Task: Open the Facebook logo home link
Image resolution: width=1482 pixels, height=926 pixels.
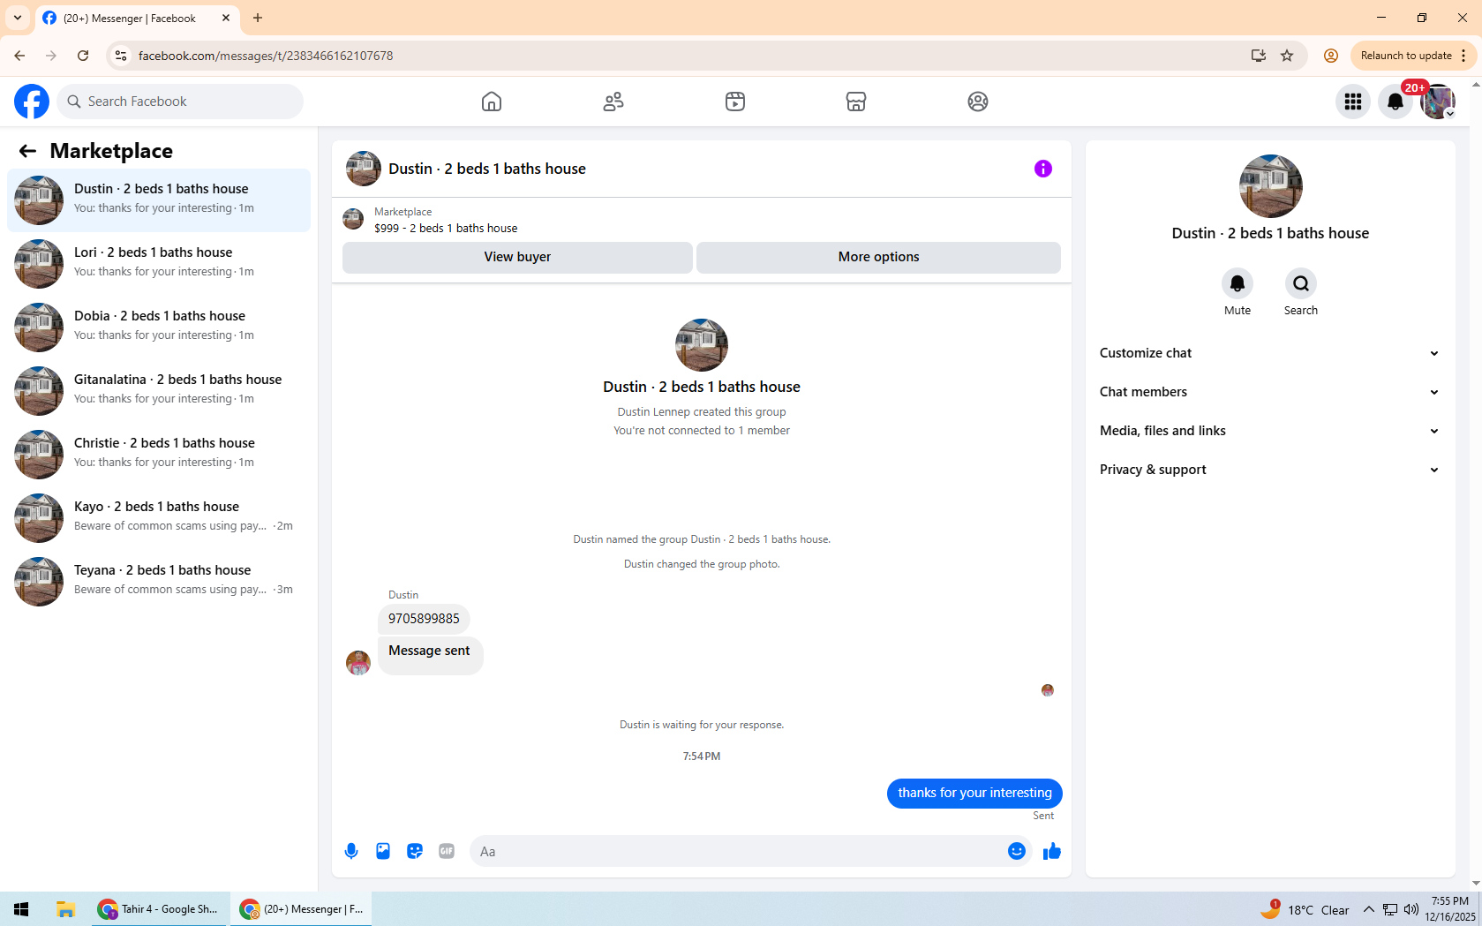Action: point(32,102)
